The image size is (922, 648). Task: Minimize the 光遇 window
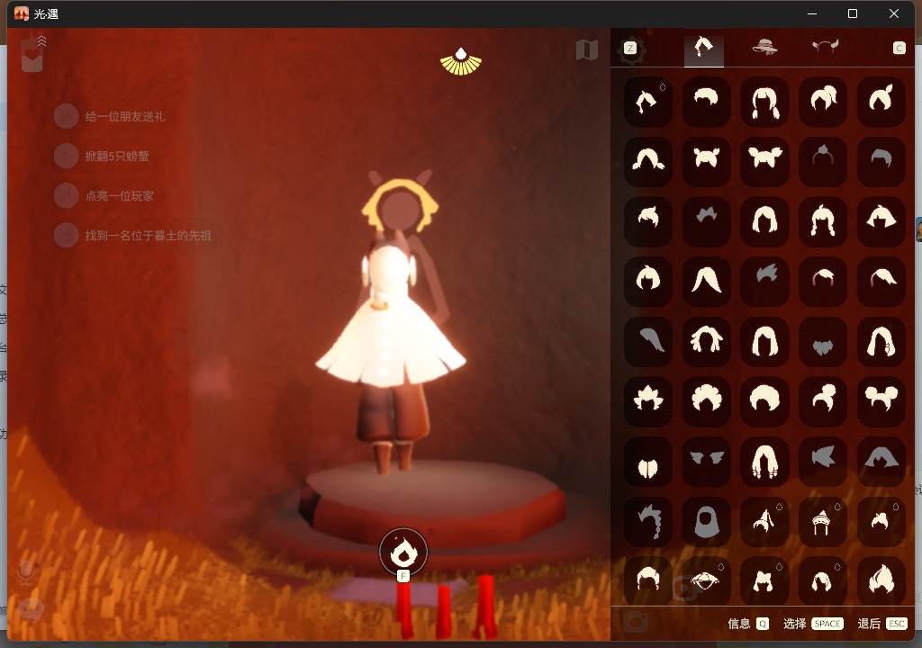click(x=813, y=13)
